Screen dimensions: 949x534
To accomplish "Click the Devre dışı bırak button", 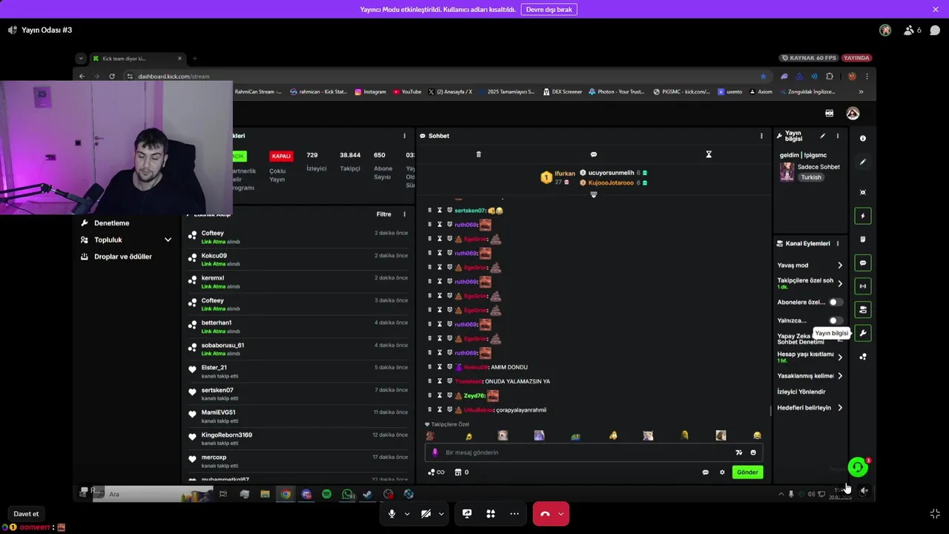I will [x=549, y=10].
